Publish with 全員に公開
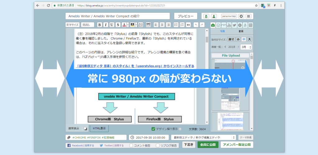Image resolution: width=318 pixels, height=155 pixels. (x=208, y=145)
